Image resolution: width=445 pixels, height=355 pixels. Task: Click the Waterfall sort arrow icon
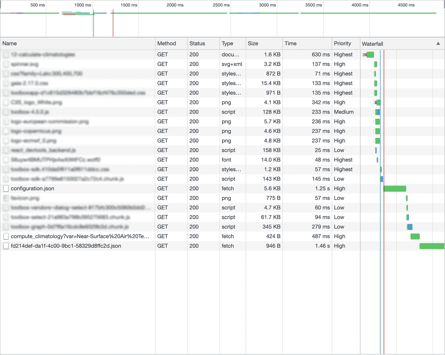click(438, 44)
